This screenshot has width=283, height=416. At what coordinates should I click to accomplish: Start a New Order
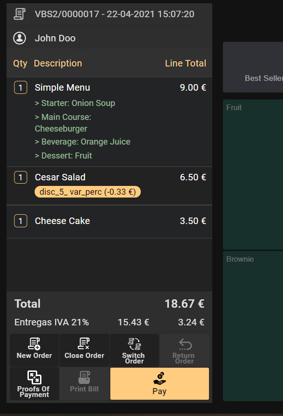pyautogui.click(x=34, y=350)
